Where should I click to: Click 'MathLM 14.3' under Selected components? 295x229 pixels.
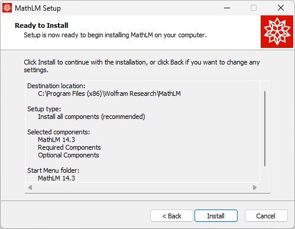tap(57, 140)
